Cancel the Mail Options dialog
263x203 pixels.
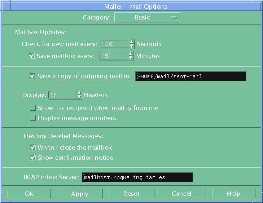point(181,194)
